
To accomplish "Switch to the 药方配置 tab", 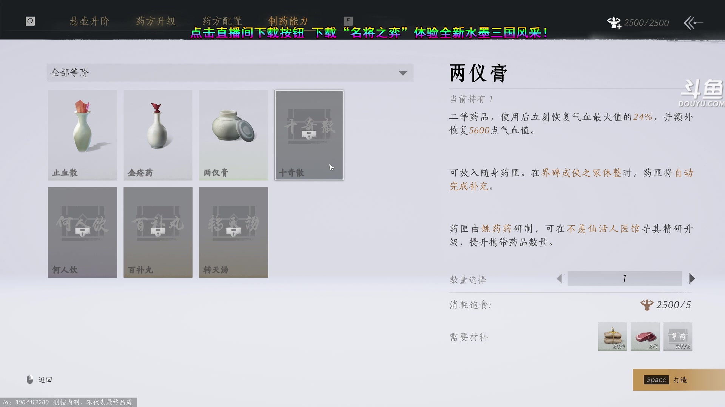I will point(222,21).
